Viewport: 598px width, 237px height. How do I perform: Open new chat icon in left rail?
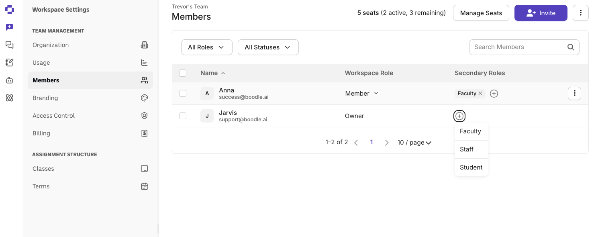point(10,27)
